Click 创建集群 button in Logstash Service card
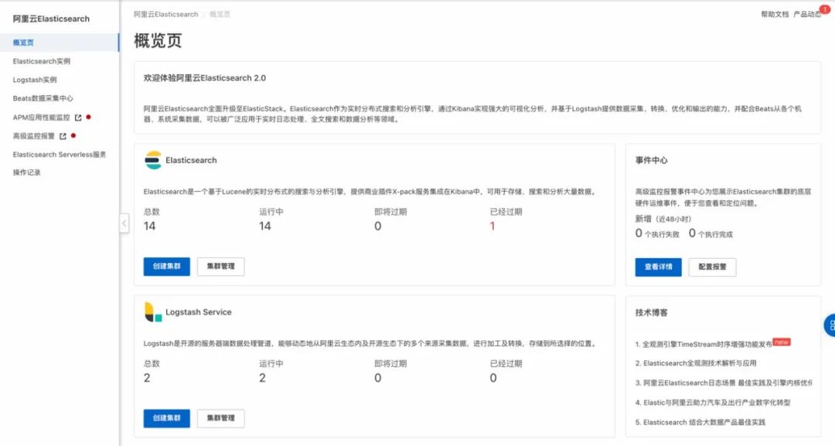Image resolution: width=835 pixels, height=446 pixels. pos(167,418)
